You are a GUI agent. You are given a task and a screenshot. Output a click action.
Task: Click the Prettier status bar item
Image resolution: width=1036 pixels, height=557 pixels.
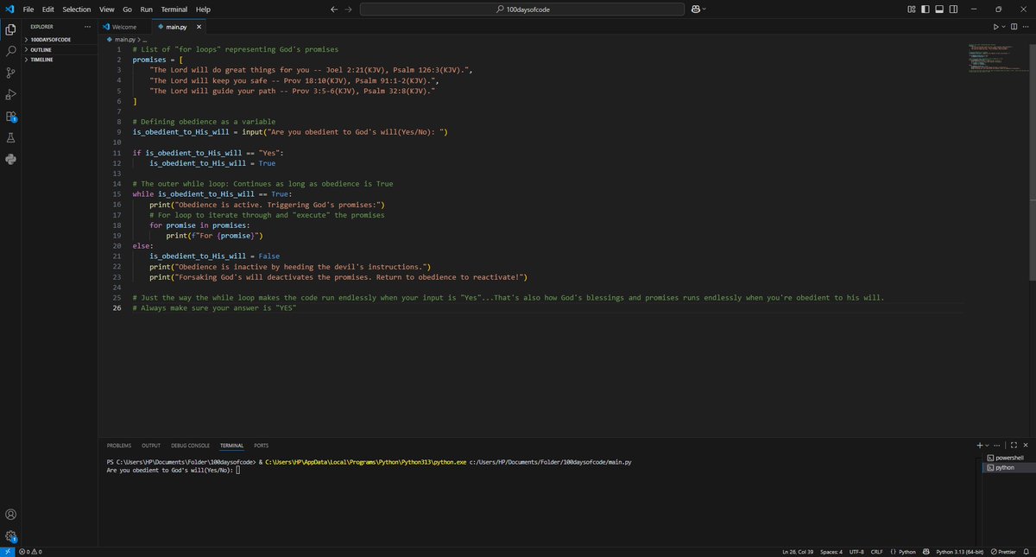(1005, 551)
